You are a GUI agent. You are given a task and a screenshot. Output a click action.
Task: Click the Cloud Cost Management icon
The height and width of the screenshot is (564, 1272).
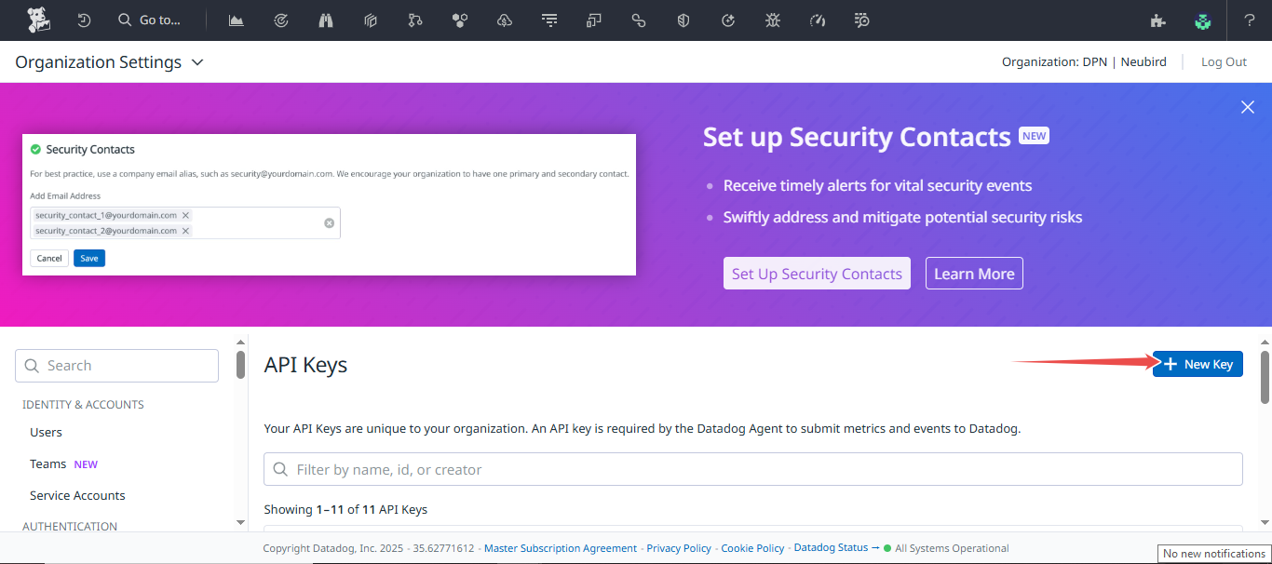pos(504,20)
